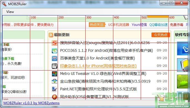Click the Metro UI Tweaker Windows icon
190x108 pixels.
pos(54,74)
